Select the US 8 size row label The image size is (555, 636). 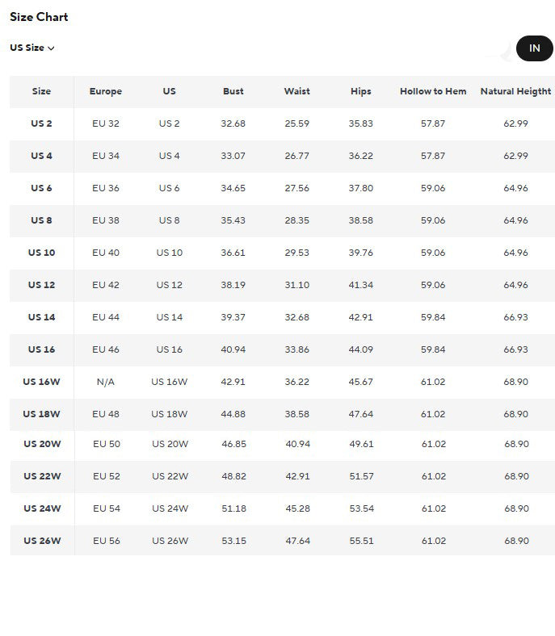(x=41, y=220)
